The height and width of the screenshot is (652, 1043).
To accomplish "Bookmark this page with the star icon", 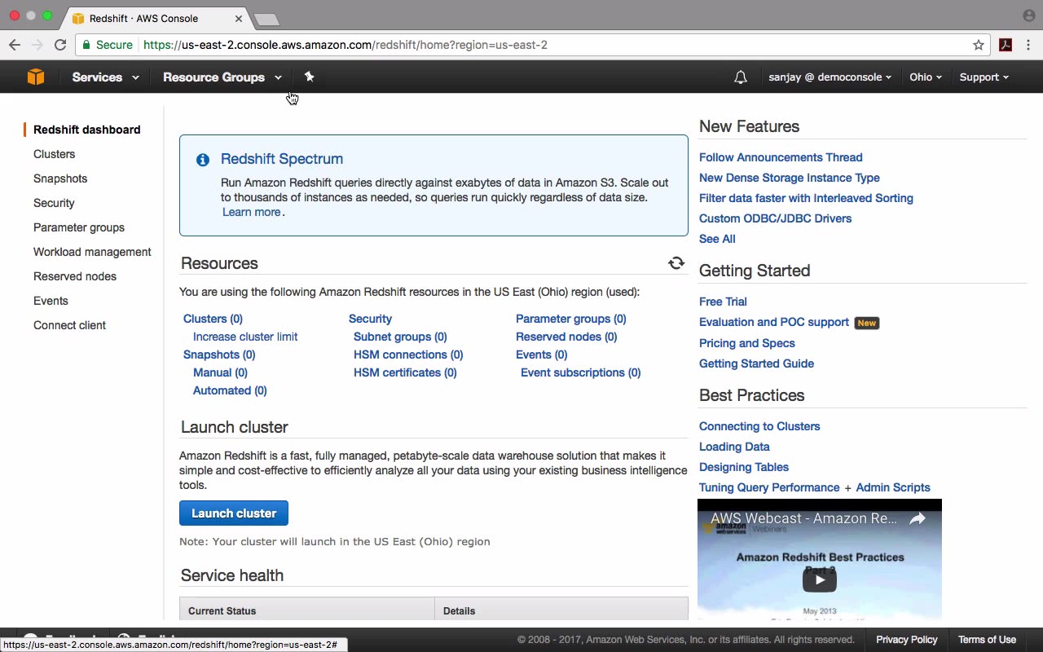I will (x=979, y=45).
